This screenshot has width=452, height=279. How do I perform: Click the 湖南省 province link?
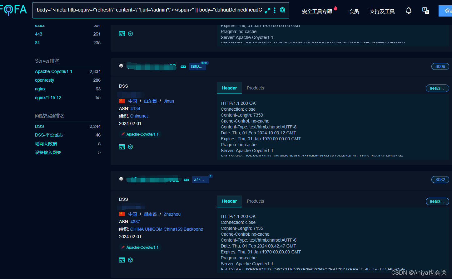(x=150, y=214)
